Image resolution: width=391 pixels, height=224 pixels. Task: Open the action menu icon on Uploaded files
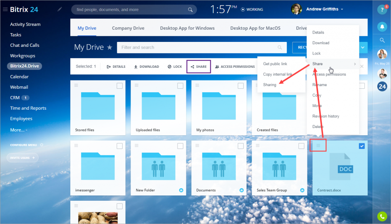coord(136,85)
